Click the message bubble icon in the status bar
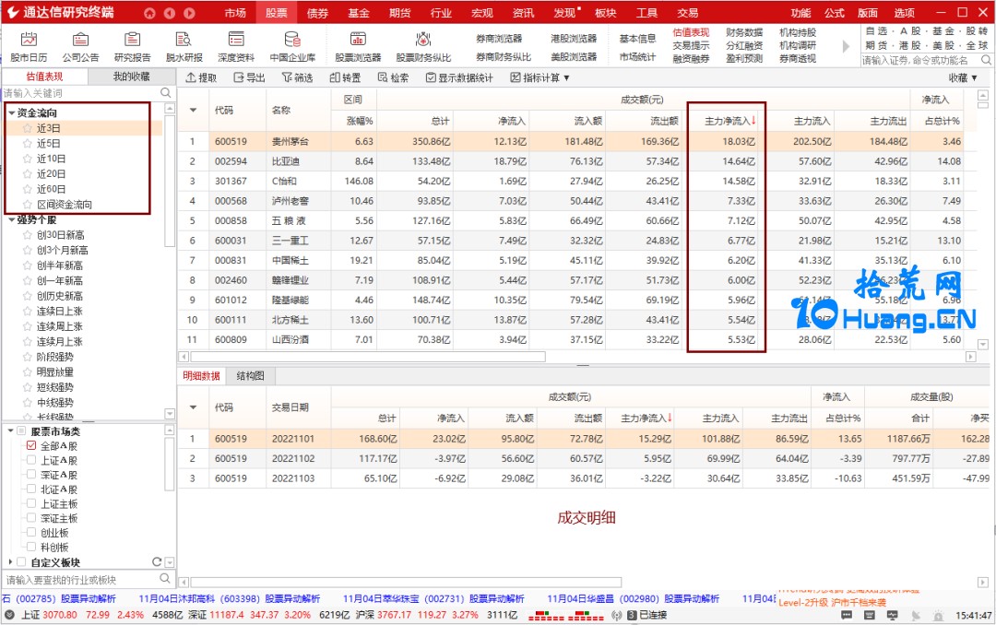Screen dimensions: 996x625 click(847, 615)
